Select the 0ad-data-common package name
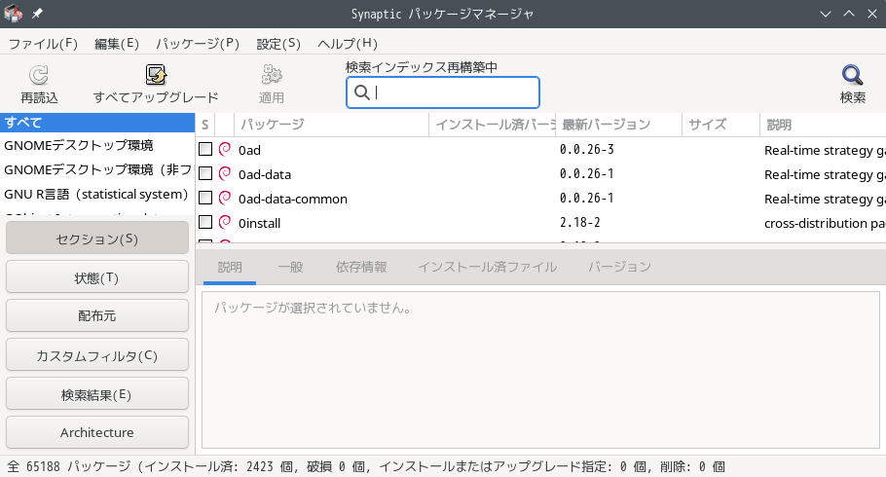The image size is (886, 477). [x=293, y=199]
